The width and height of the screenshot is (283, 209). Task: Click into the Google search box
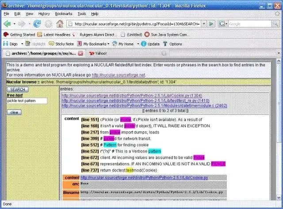coord(250,24)
